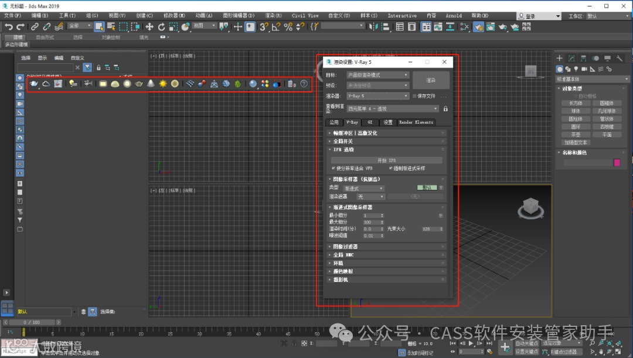Image resolution: width=633 pixels, height=358 pixels.
Task: Open Curve Editor toolbar icon
Action: tap(438, 26)
